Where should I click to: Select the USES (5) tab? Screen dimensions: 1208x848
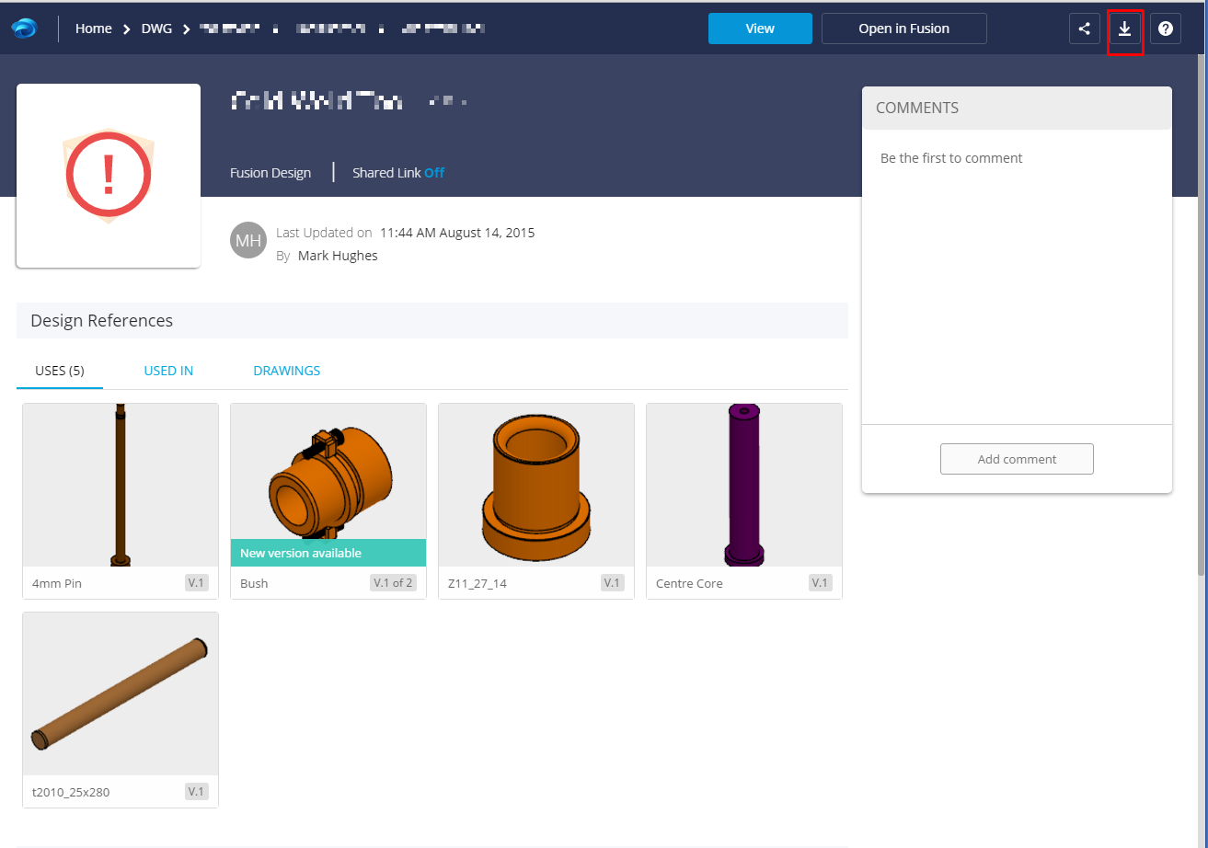pyautogui.click(x=59, y=370)
